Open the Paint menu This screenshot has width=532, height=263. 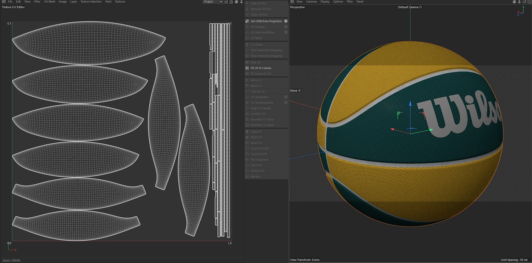pyautogui.click(x=108, y=2)
